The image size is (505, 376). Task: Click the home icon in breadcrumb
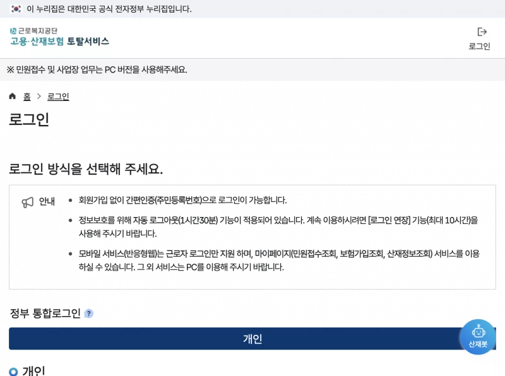coord(12,96)
